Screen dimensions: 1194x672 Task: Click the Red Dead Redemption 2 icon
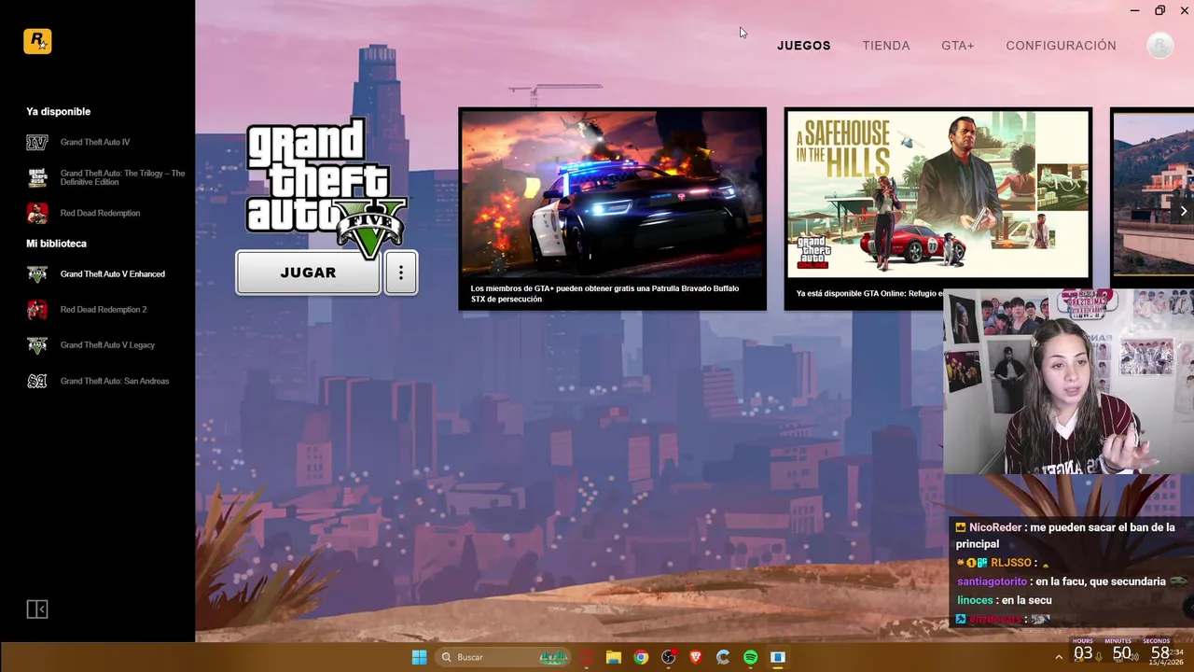click(37, 310)
